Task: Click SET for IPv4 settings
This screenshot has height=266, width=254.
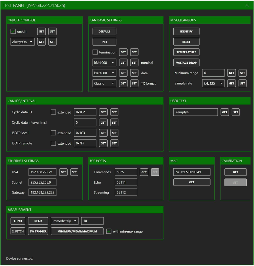Action: pyautogui.click(x=74, y=172)
